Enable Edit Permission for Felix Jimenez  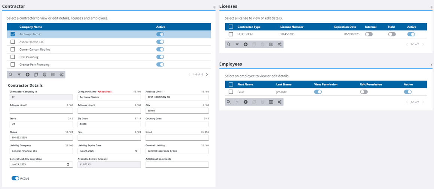364,92
